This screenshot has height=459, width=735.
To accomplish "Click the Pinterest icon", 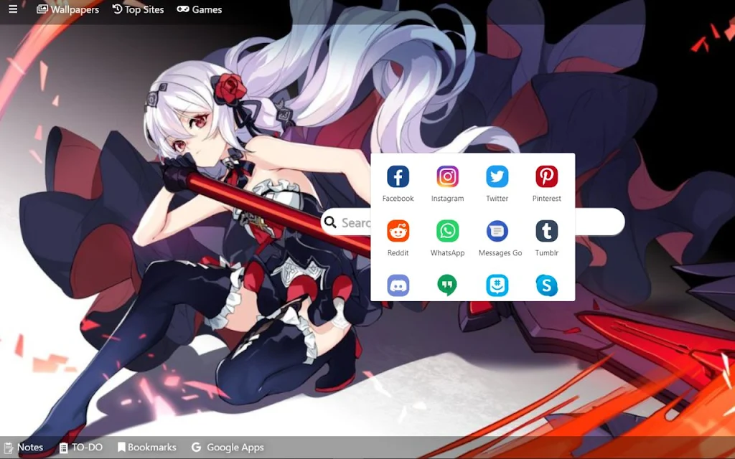I will coord(546,176).
